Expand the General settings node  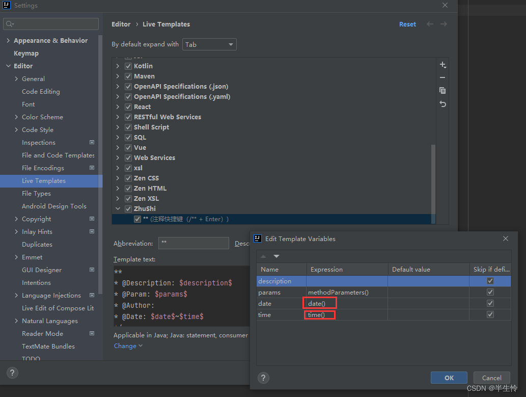point(16,78)
